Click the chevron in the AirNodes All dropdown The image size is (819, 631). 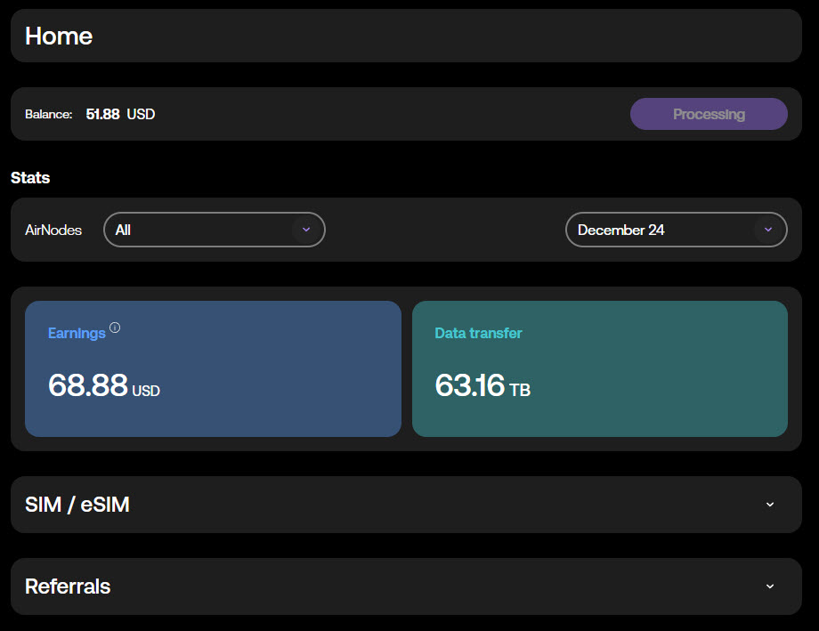[x=306, y=230]
